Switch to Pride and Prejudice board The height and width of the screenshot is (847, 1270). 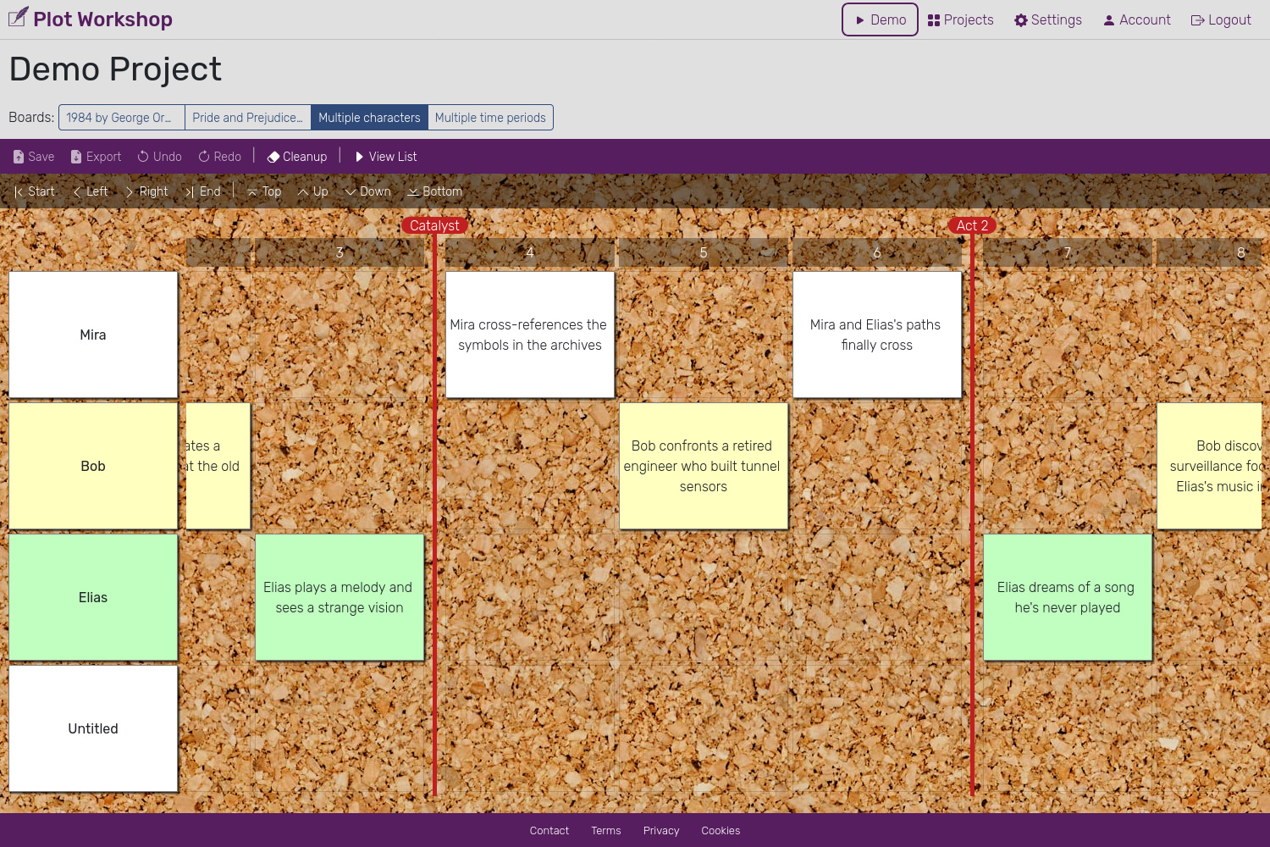click(x=247, y=118)
